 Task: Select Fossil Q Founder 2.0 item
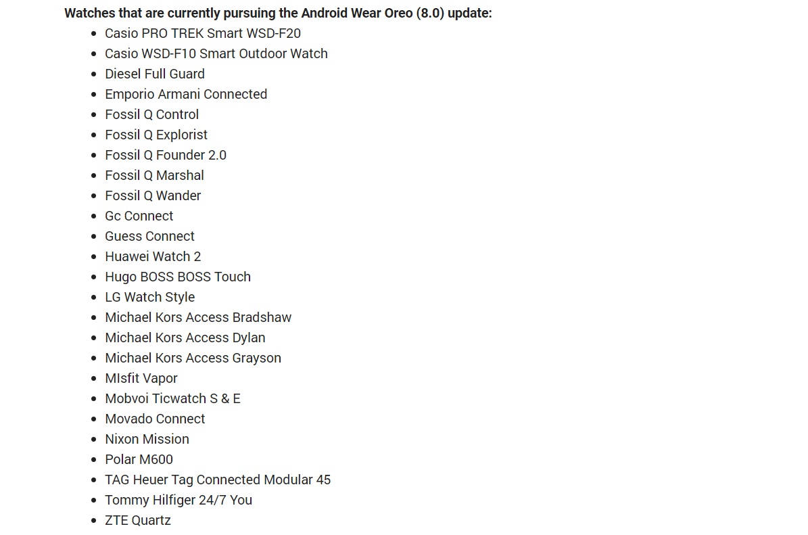coord(166,155)
